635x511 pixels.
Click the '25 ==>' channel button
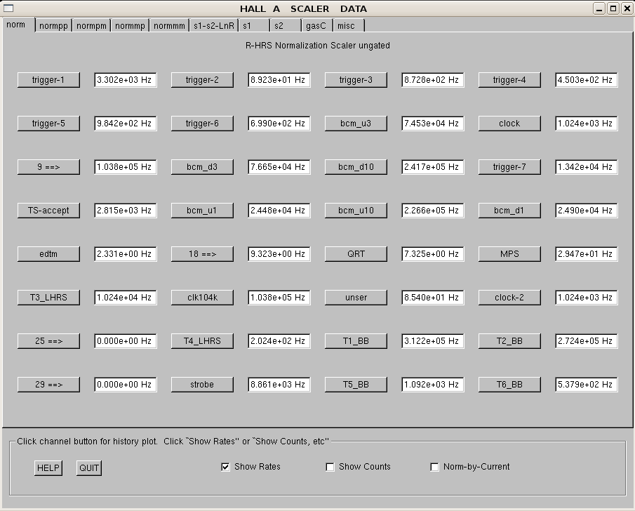tap(48, 341)
